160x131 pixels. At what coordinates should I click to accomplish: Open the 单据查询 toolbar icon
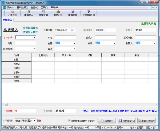pos(43,13)
